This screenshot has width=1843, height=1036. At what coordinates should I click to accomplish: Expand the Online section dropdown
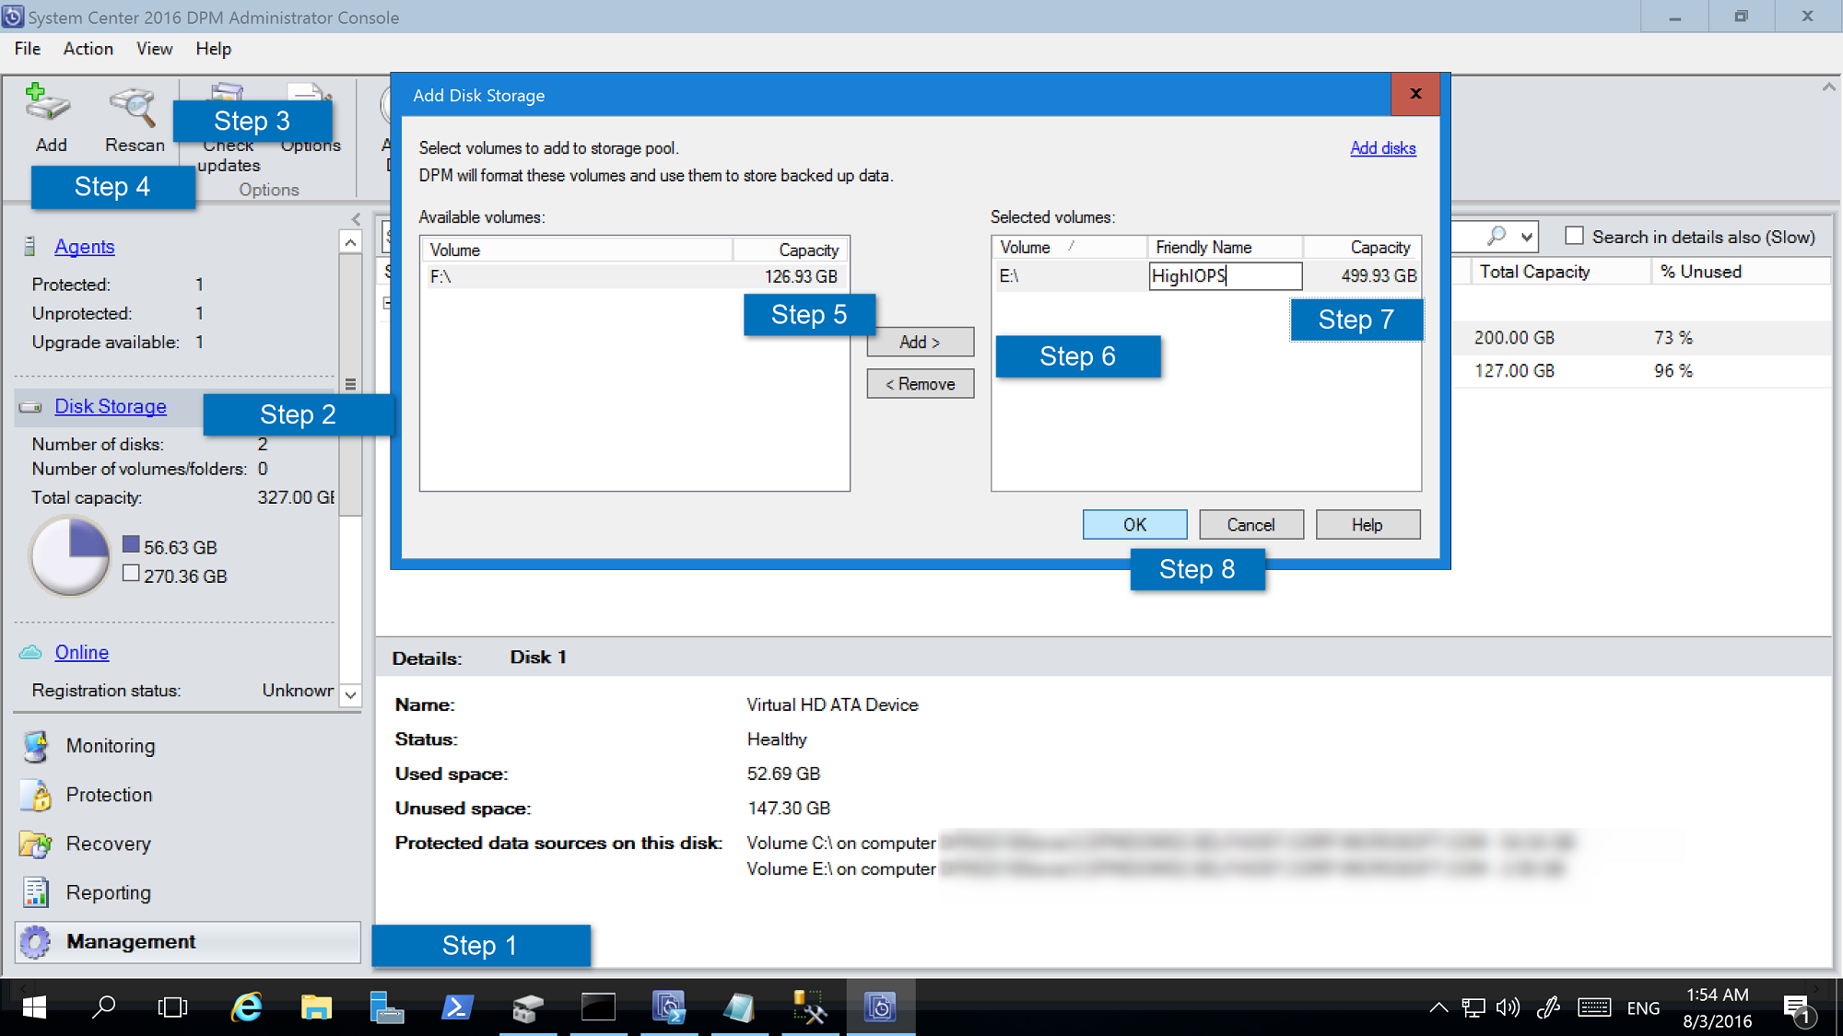[x=352, y=691]
